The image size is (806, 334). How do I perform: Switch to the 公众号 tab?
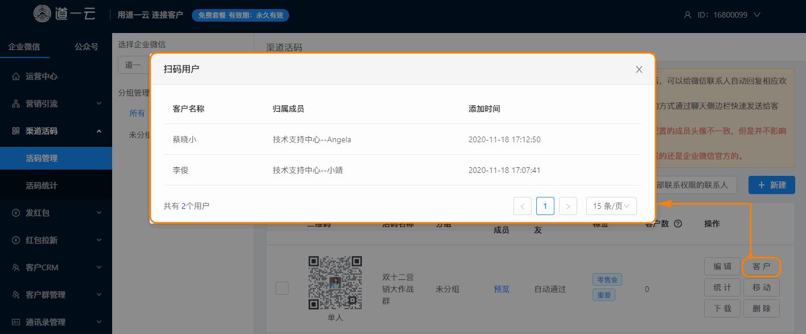tap(86, 46)
